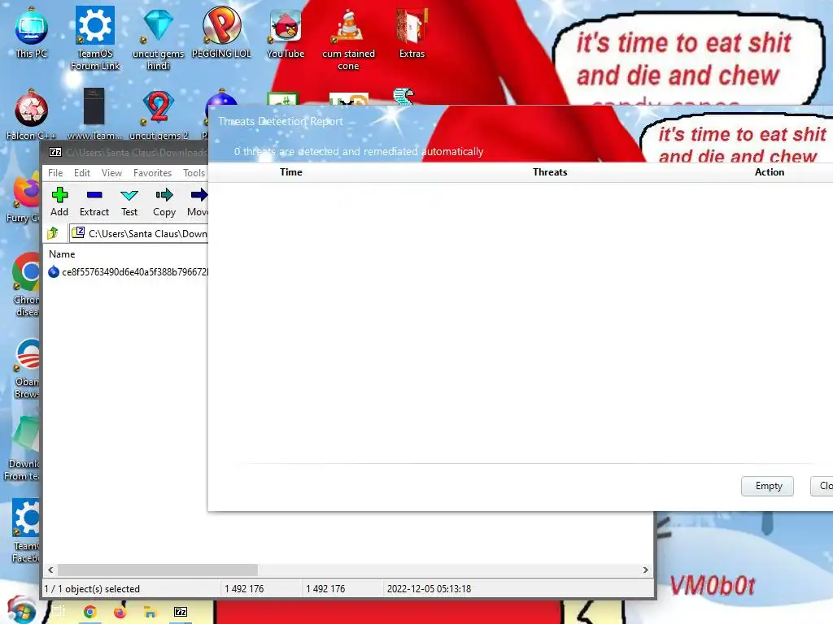833x624 pixels.
Task: Open This PC desktop icon
Action: click(31, 32)
